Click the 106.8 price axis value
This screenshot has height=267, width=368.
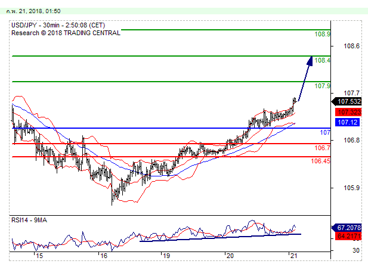(351, 141)
